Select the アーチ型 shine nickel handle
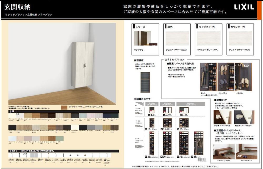 point(56,155)
